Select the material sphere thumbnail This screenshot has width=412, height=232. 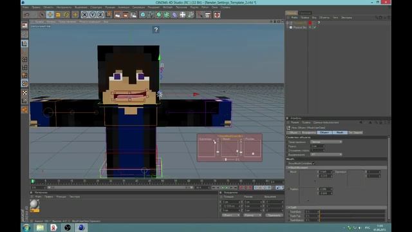click(34, 204)
